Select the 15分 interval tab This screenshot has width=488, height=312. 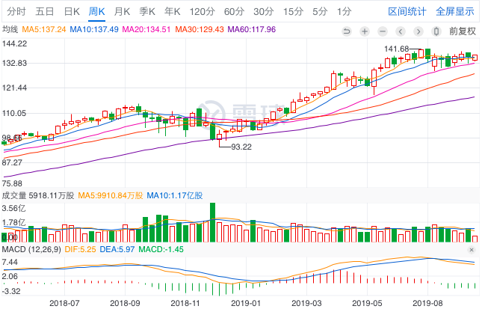tap(293, 12)
